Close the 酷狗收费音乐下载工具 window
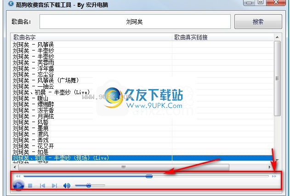Viewport: 290px width, 196px height. pyautogui.click(x=276, y=2)
